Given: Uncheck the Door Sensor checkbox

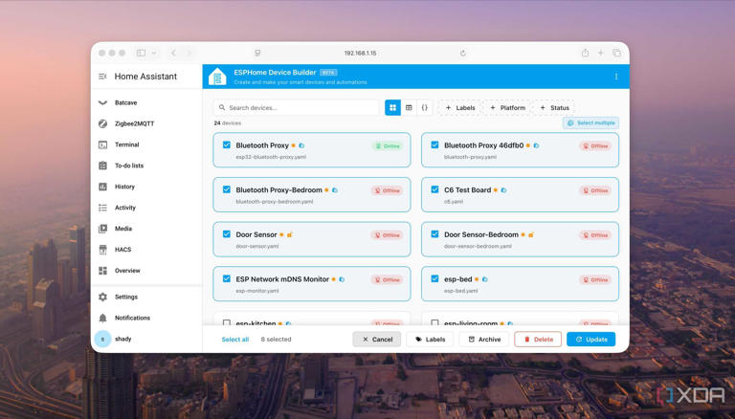Looking at the screenshot, I should tap(227, 233).
